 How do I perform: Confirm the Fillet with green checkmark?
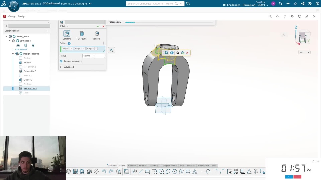[x=98, y=26]
